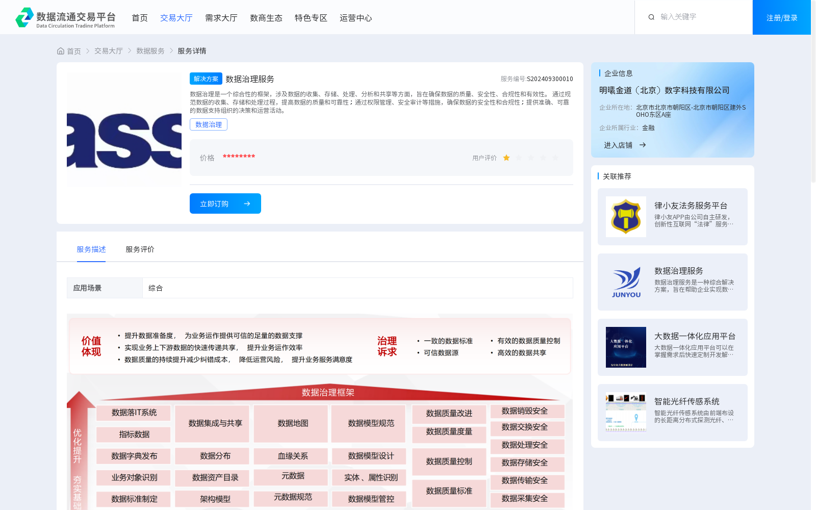Open 特色专区 in top navigation
Image resolution: width=816 pixels, height=510 pixels.
point(311,18)
